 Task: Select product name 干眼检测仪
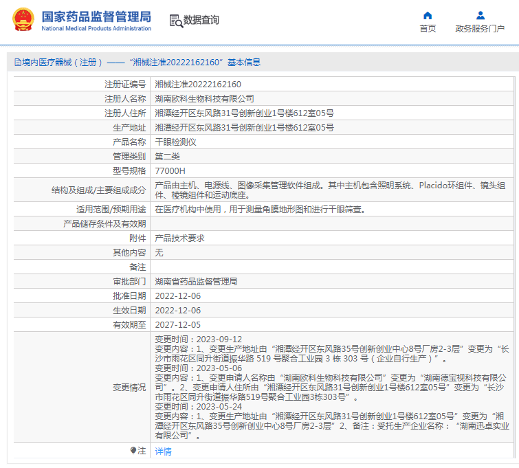pyautogui.click(x=175, y=142)
